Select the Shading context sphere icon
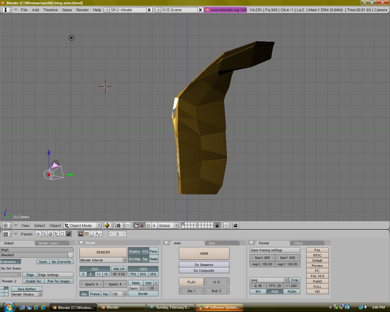The width and height of the screenshot is (390, 312). click(50, 234)
